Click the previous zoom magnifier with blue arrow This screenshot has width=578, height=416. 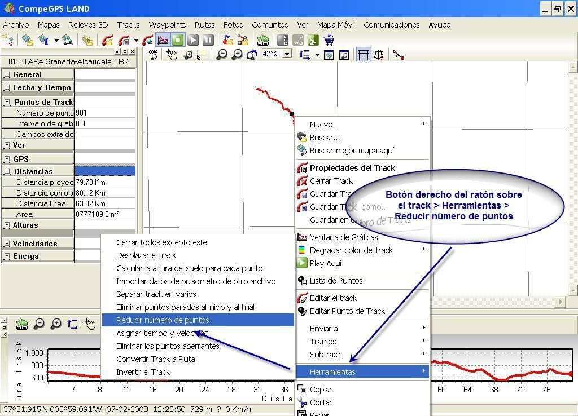tap(252, 55)
